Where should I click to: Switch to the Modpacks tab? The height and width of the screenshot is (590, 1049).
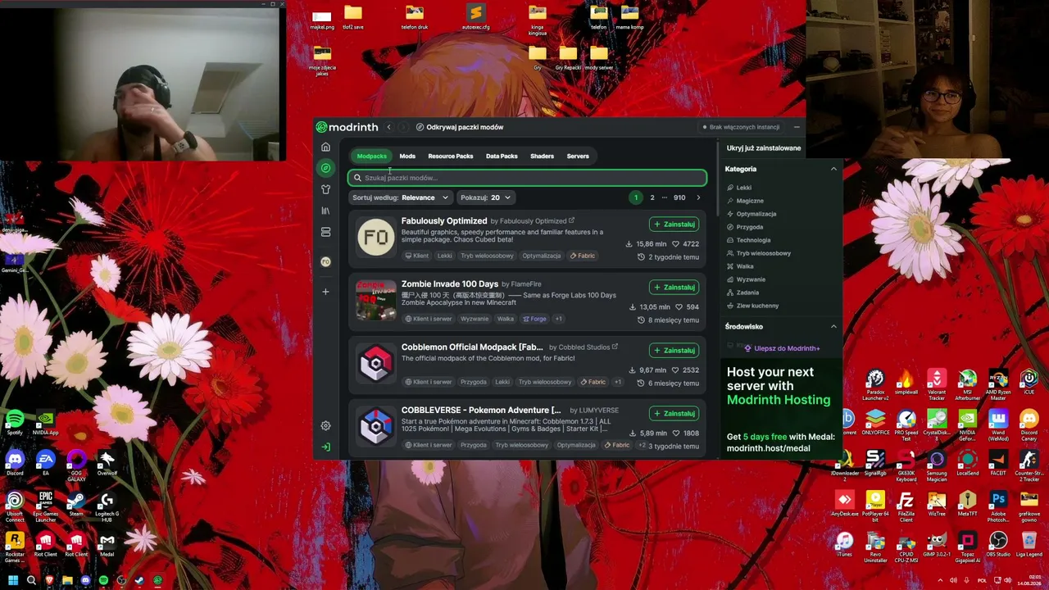(371, 156)
